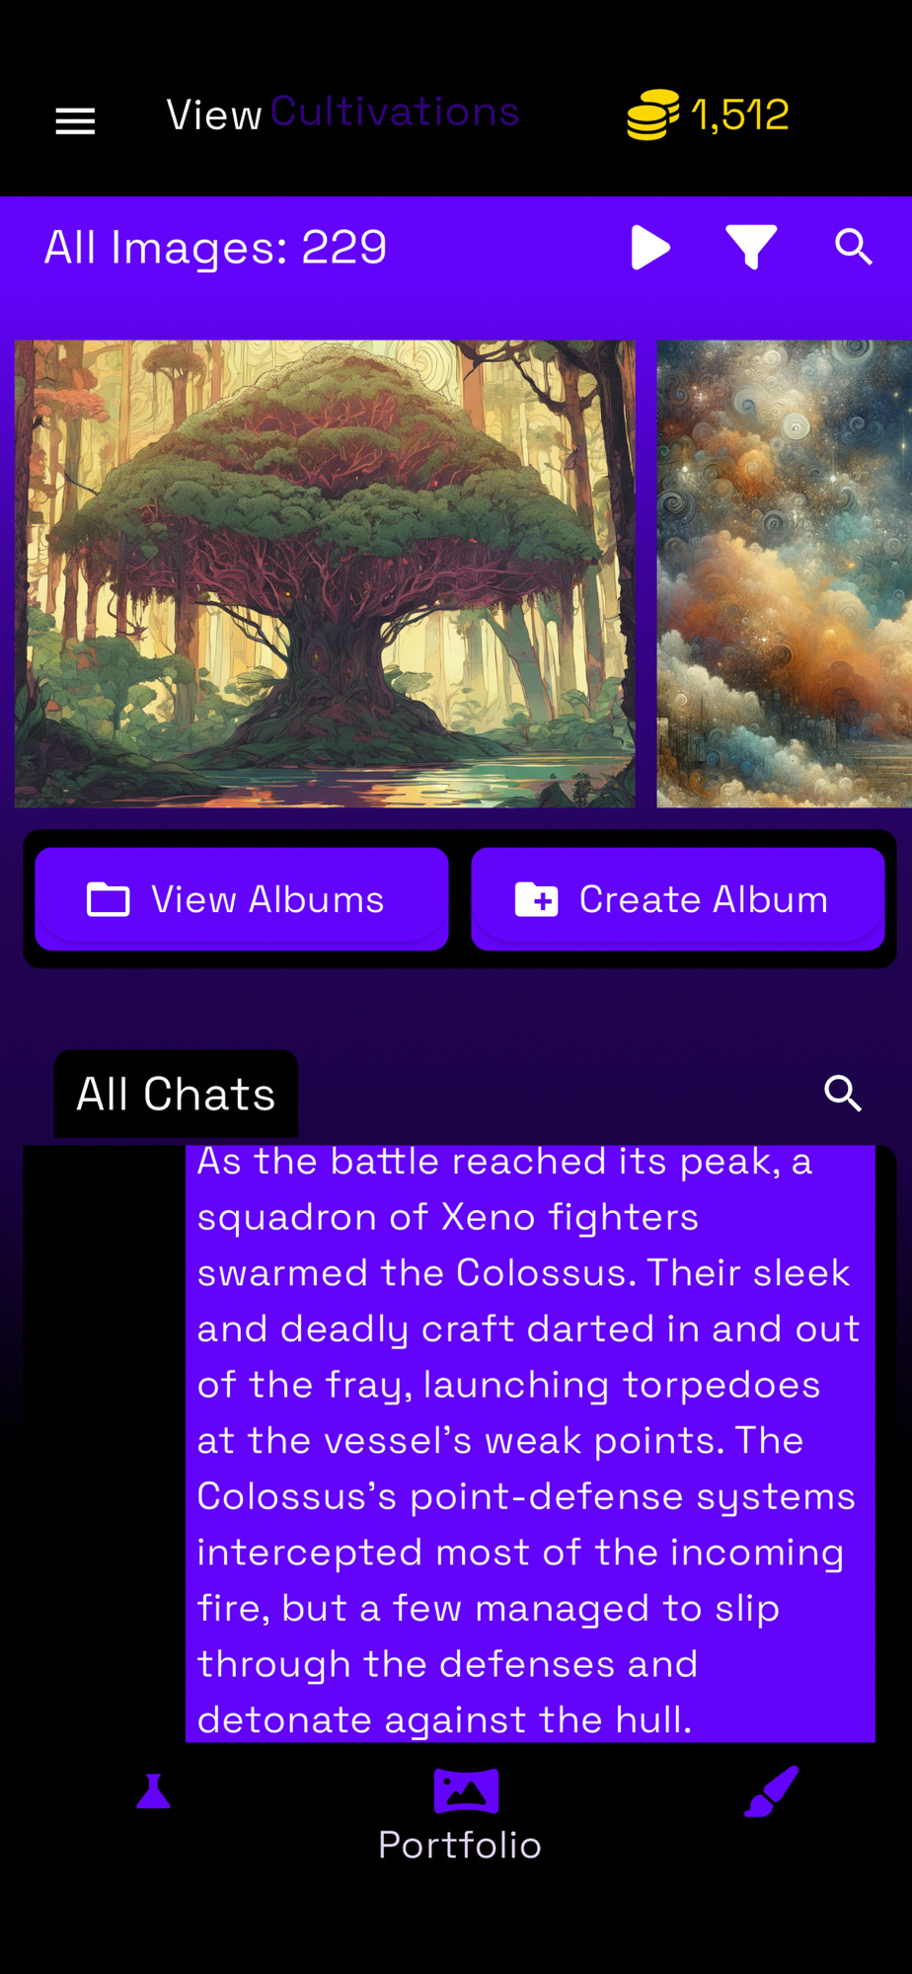Open the hamburger menu
The width and height of the screenshot is (912, 1974).
pyautogui.click(x=75, y=121)
